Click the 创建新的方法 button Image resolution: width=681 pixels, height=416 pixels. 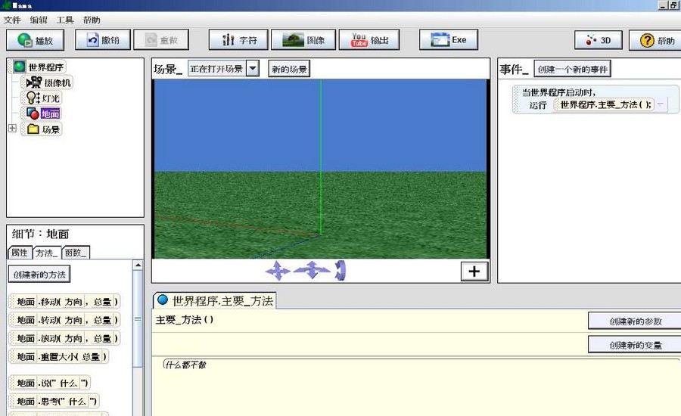[x=39, y=275]
